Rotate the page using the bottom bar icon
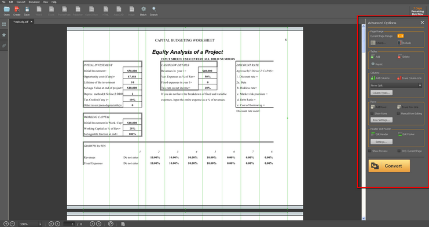The height and width of the screenshot is (227, 429). 111,224
